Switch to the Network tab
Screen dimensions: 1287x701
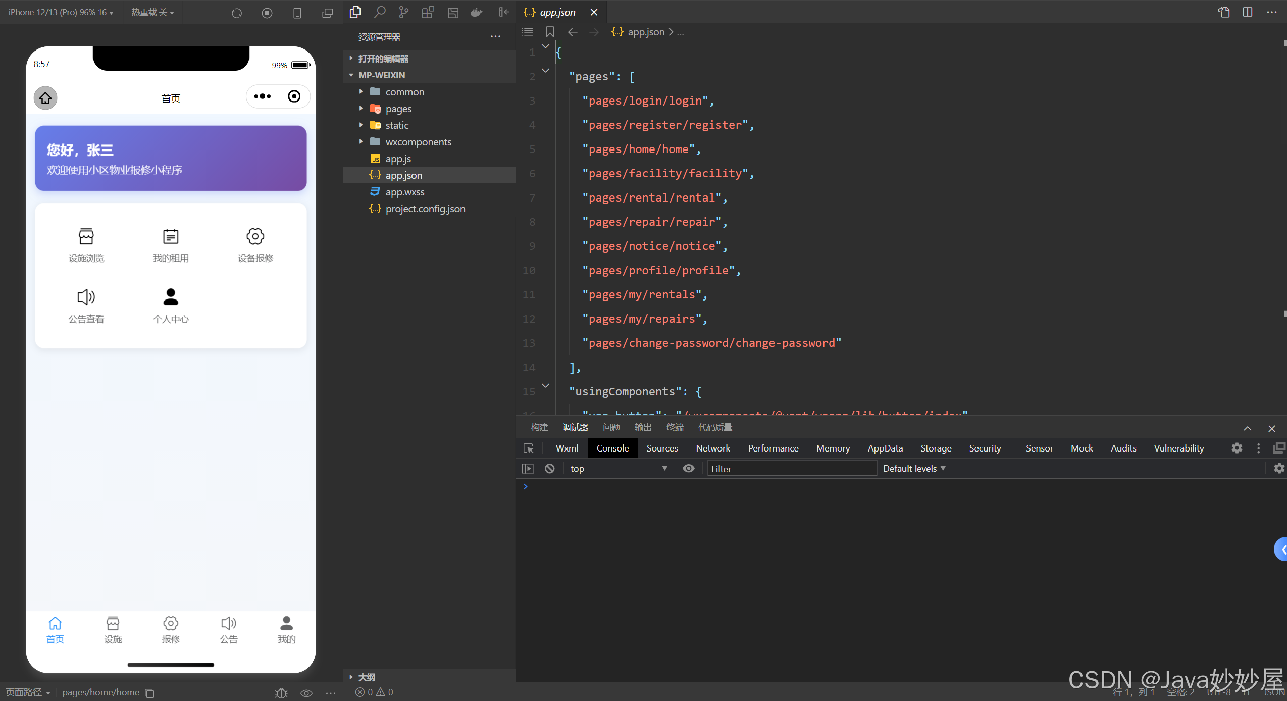(712, 448)
